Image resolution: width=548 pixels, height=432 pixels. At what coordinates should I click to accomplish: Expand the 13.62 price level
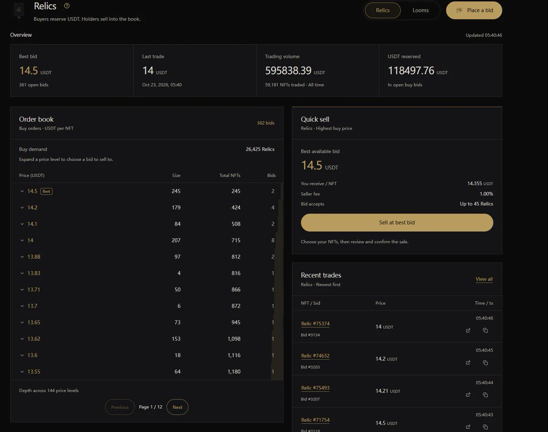point(147,339)
